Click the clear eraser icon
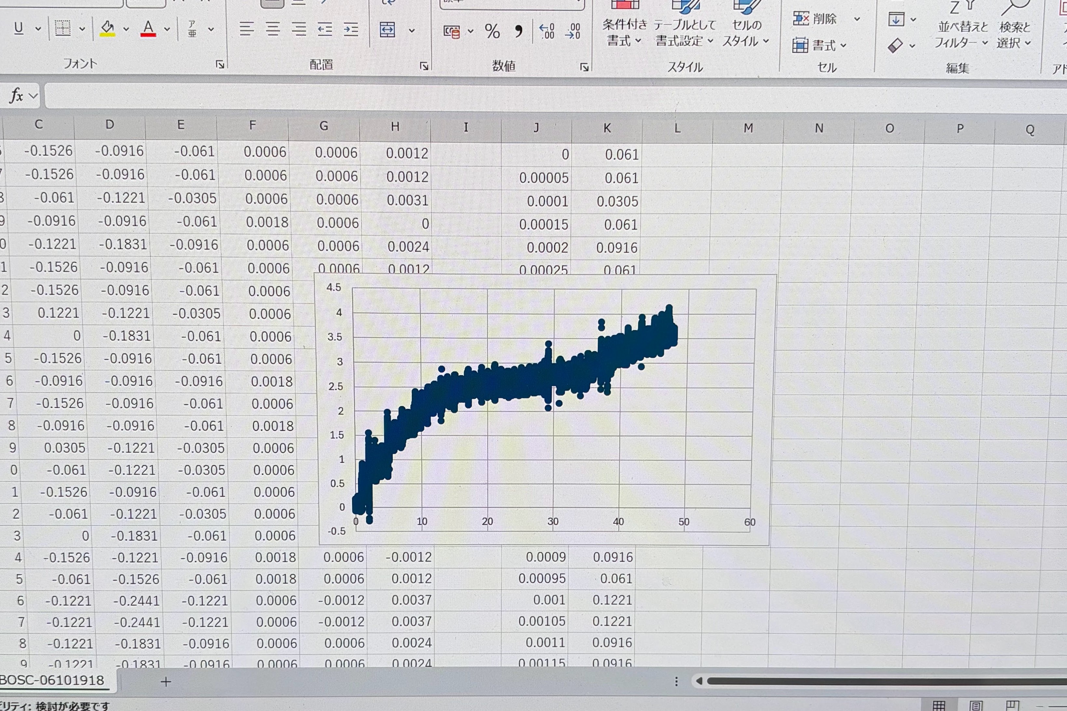 tap(895, 45)
